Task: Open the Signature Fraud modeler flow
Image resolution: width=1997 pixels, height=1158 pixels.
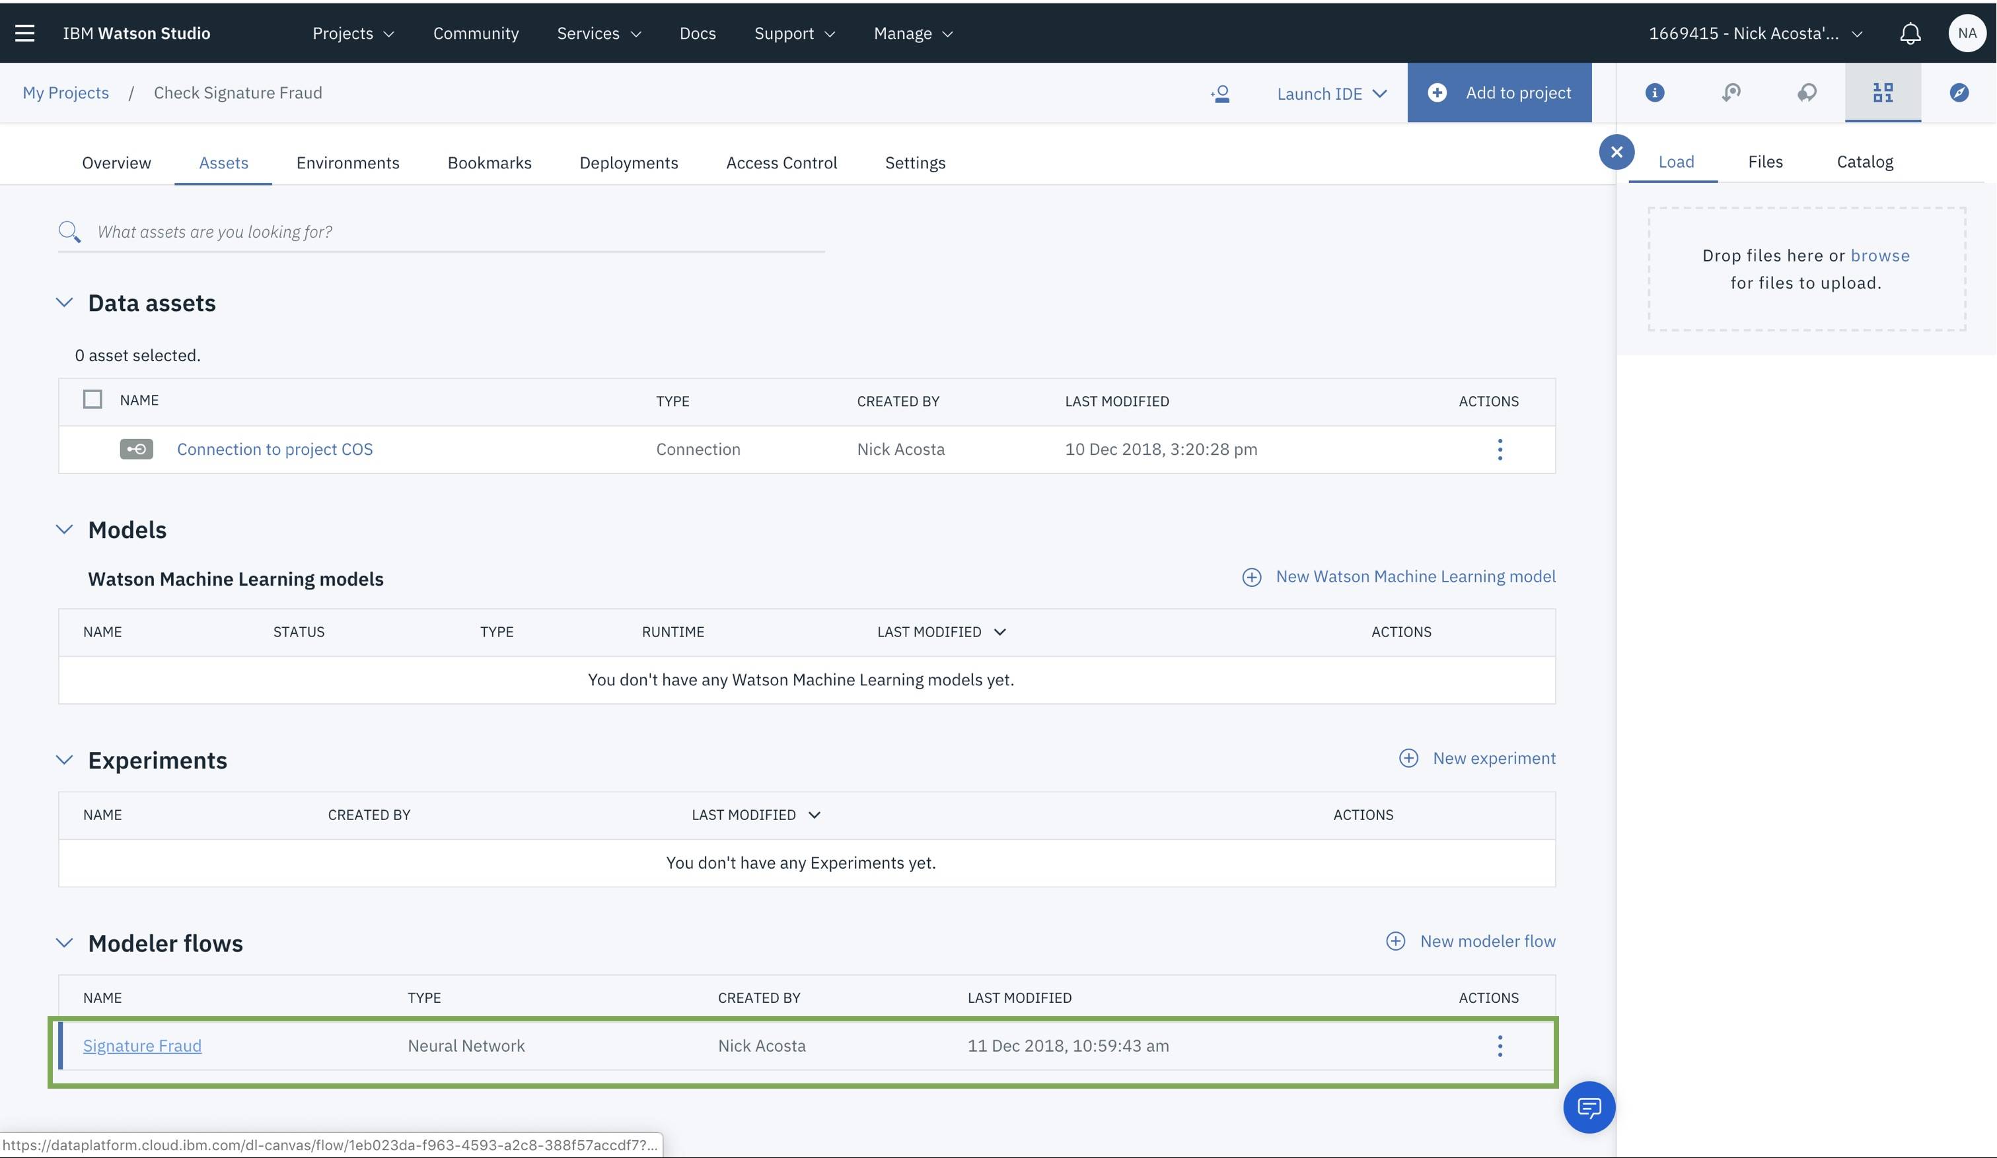Action: 142,1046
